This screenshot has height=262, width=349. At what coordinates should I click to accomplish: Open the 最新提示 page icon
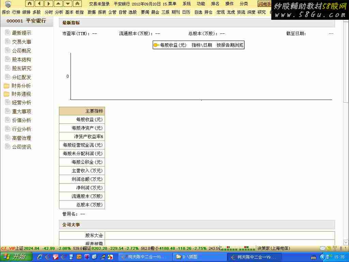click(7, 32)
